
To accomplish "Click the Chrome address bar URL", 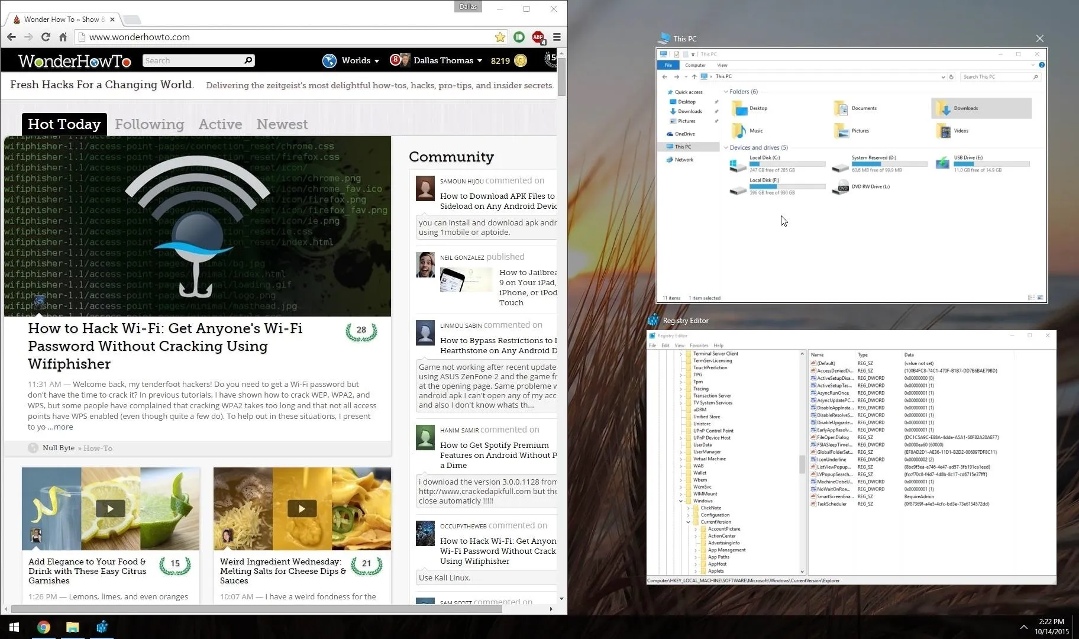I will pos(140,37).
